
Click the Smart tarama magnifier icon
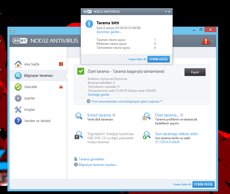point(79,116)
